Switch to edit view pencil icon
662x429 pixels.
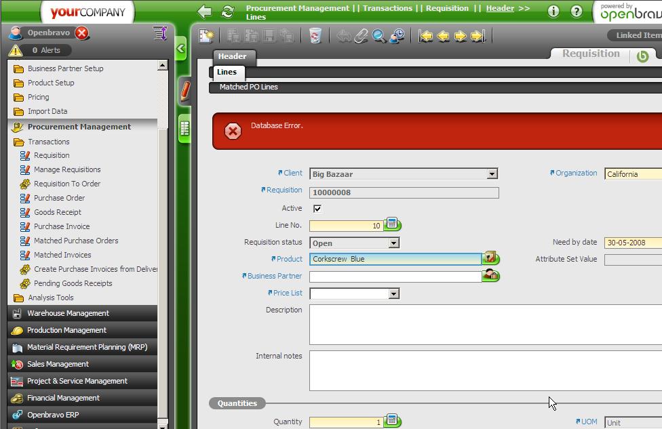click(185, 91)
